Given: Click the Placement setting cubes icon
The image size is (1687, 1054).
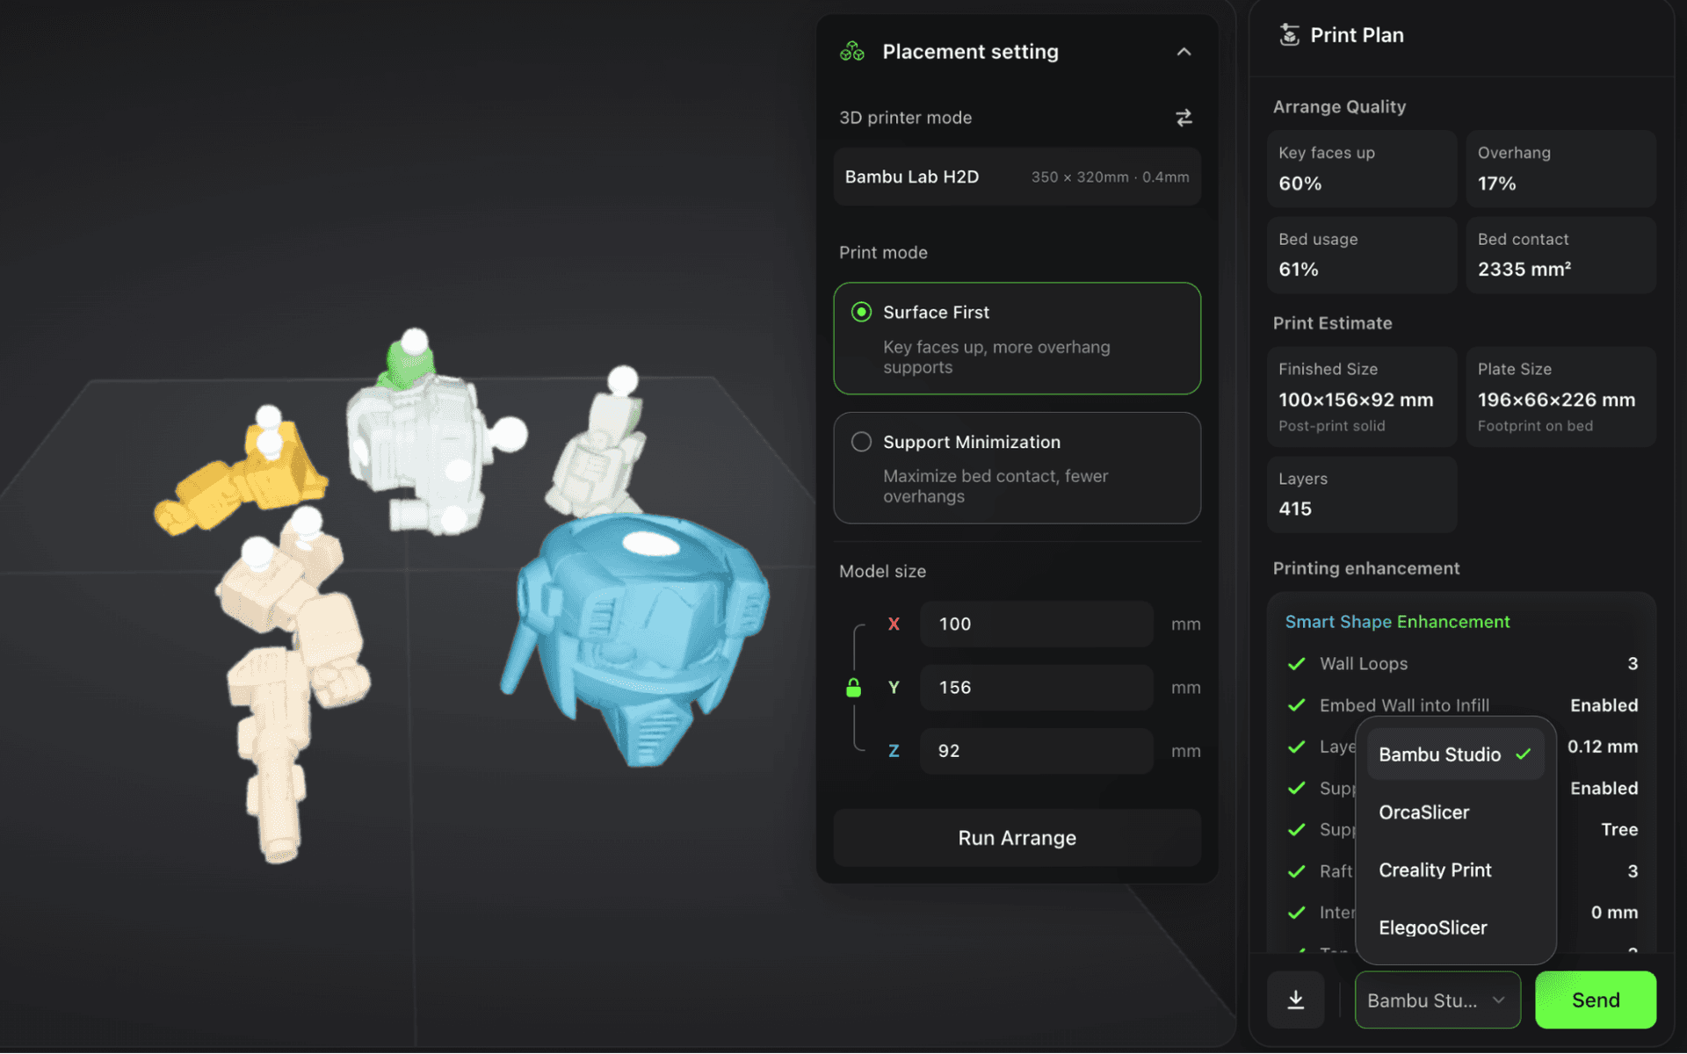Looking at the screenshot, I should pyautogui.click(x=851, y=52).
